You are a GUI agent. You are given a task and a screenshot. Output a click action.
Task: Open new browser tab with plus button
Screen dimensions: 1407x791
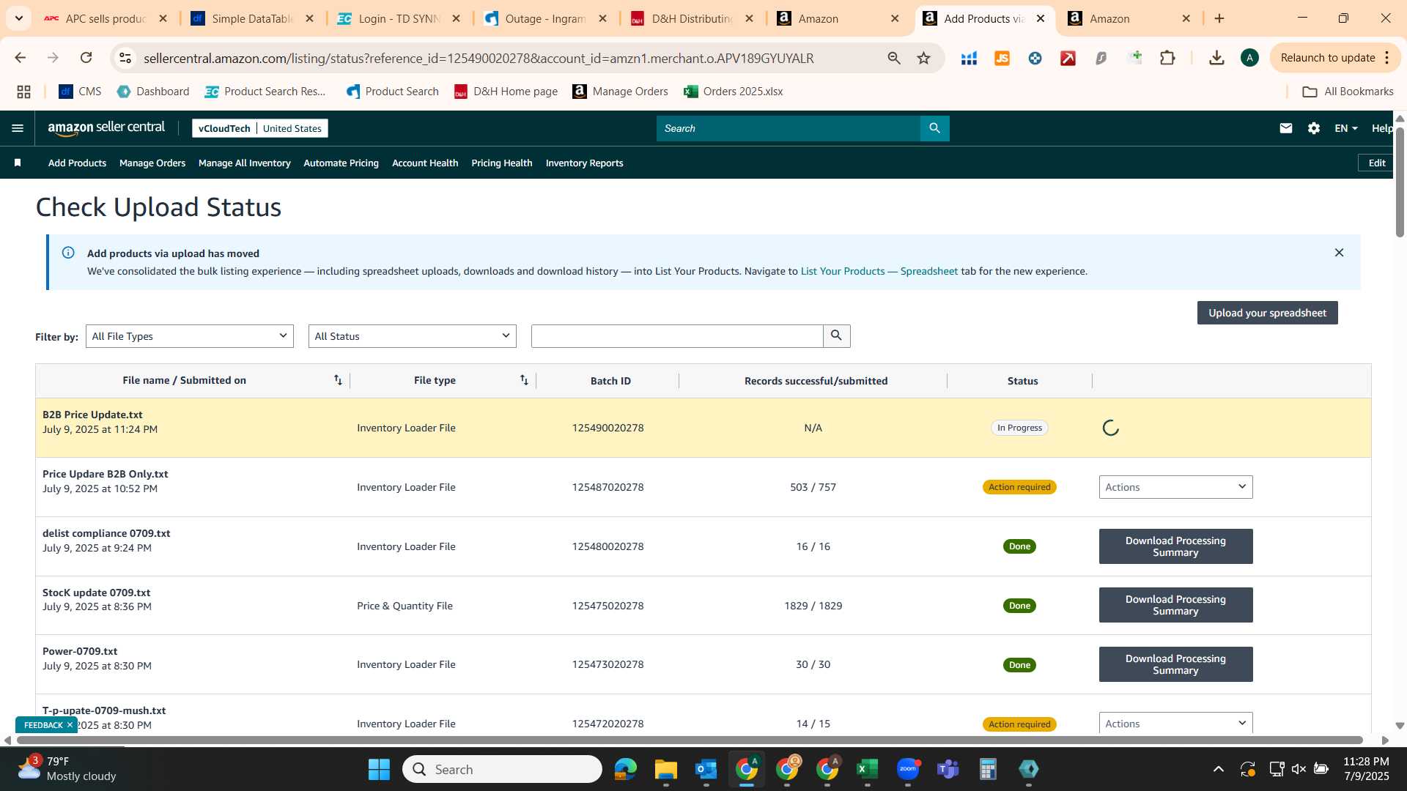(1219, 18)
